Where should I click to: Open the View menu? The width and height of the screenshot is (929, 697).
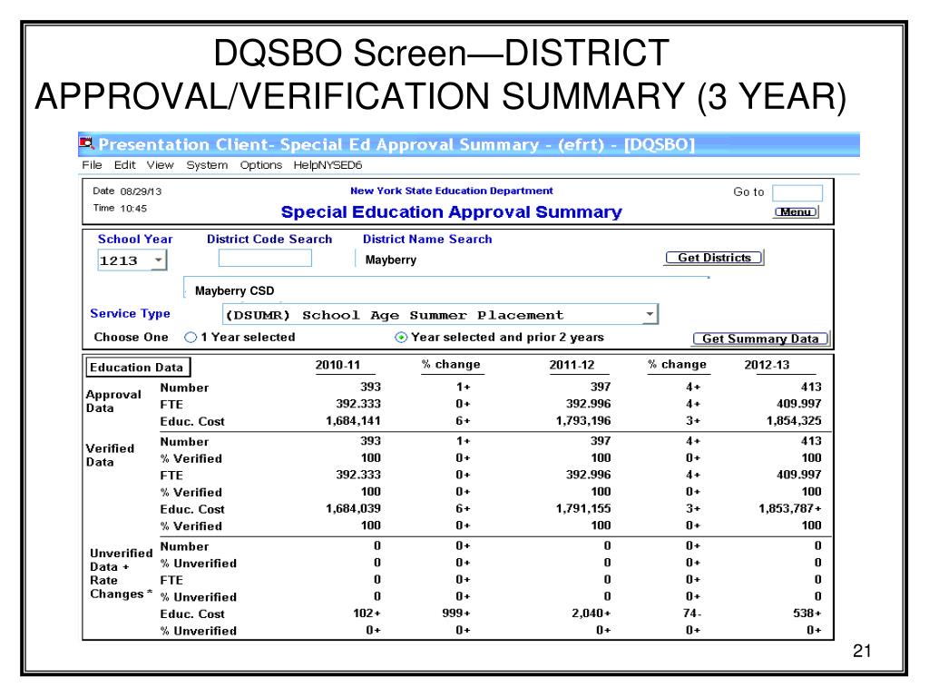click(160, 165)
